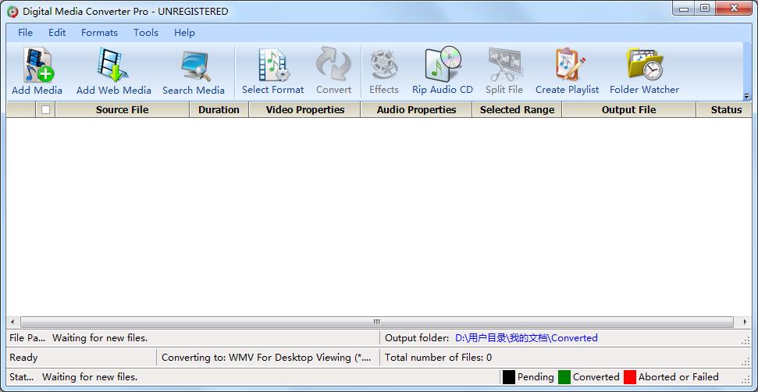Screen dimensions: 758x392
Task: Open the Folder Watcher tool
Action: tap(644, 66)
